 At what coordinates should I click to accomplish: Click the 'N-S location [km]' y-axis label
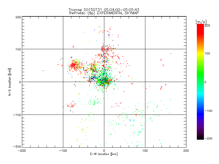tap(10, 82)
